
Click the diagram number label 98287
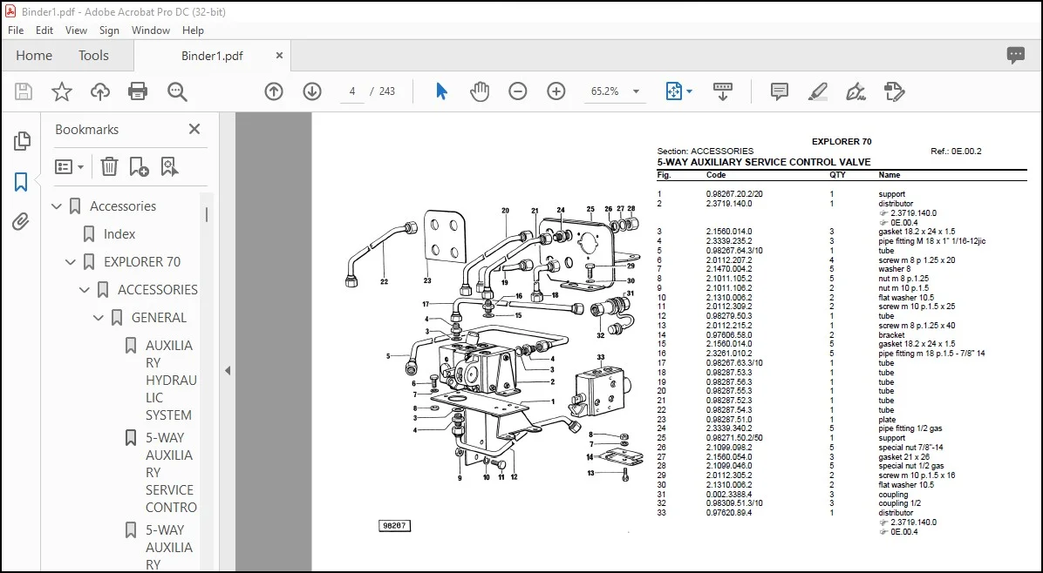click(394, 526)
